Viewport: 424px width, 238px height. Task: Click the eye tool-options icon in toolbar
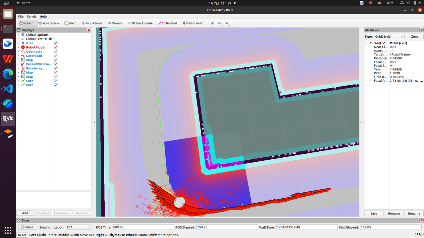[227, 23]
